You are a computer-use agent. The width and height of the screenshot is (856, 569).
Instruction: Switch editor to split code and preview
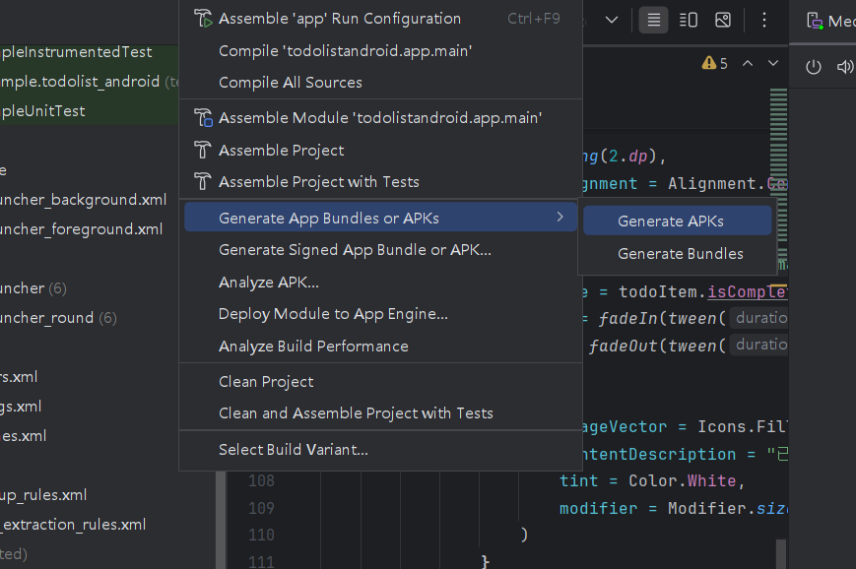(x=689, y=20)
